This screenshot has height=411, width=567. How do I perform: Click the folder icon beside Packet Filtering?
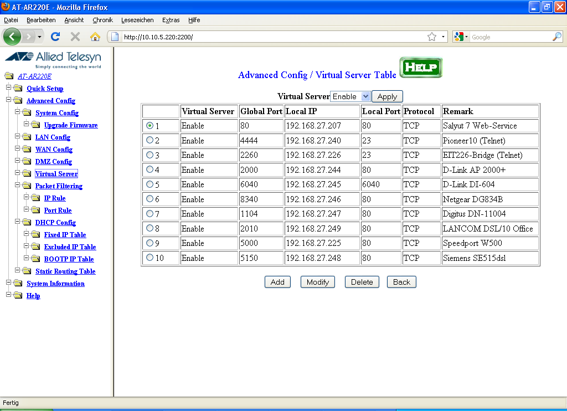point(27,186)
